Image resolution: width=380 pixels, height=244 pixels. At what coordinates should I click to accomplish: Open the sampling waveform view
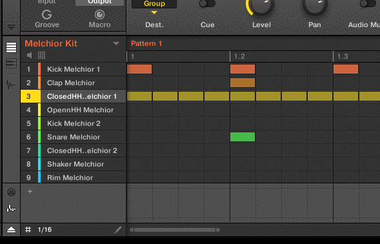click(x=11, y=85)
